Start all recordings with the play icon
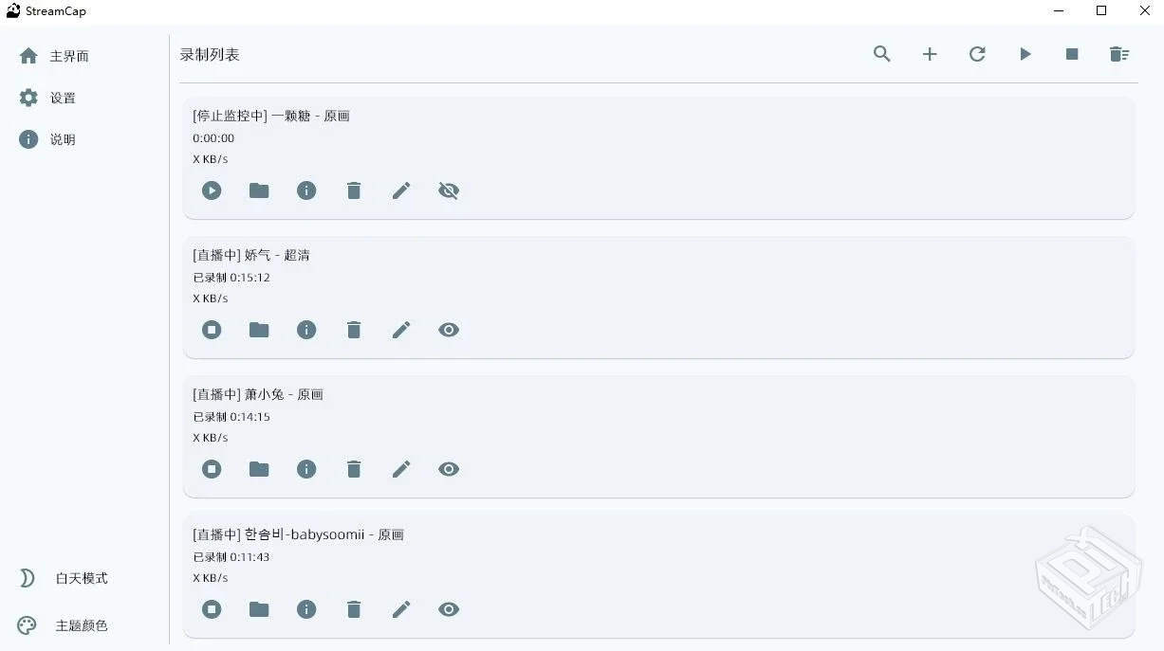1164x651 pixels. (x=1025, y=54)
